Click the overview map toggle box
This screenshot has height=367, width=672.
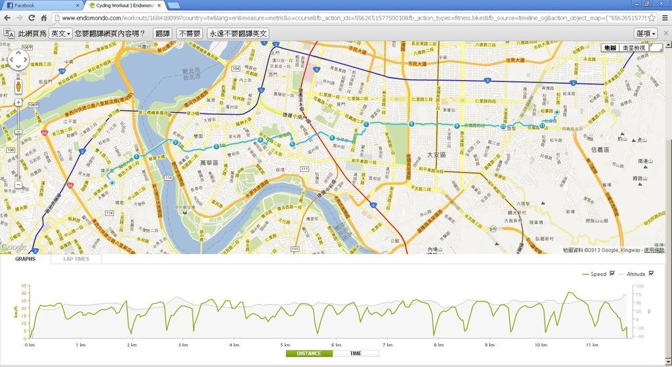(656, 48)
